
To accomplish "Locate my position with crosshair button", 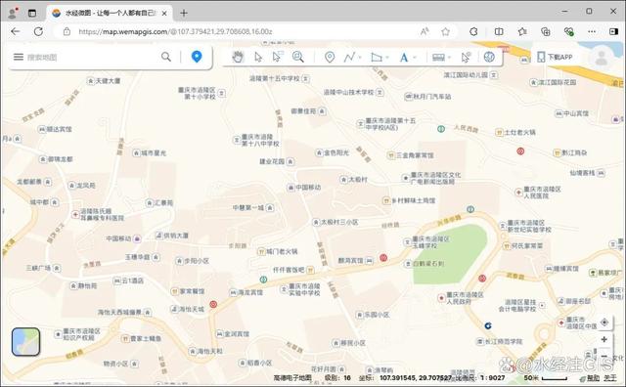I will pyautogui.click(x=604, y=322).
